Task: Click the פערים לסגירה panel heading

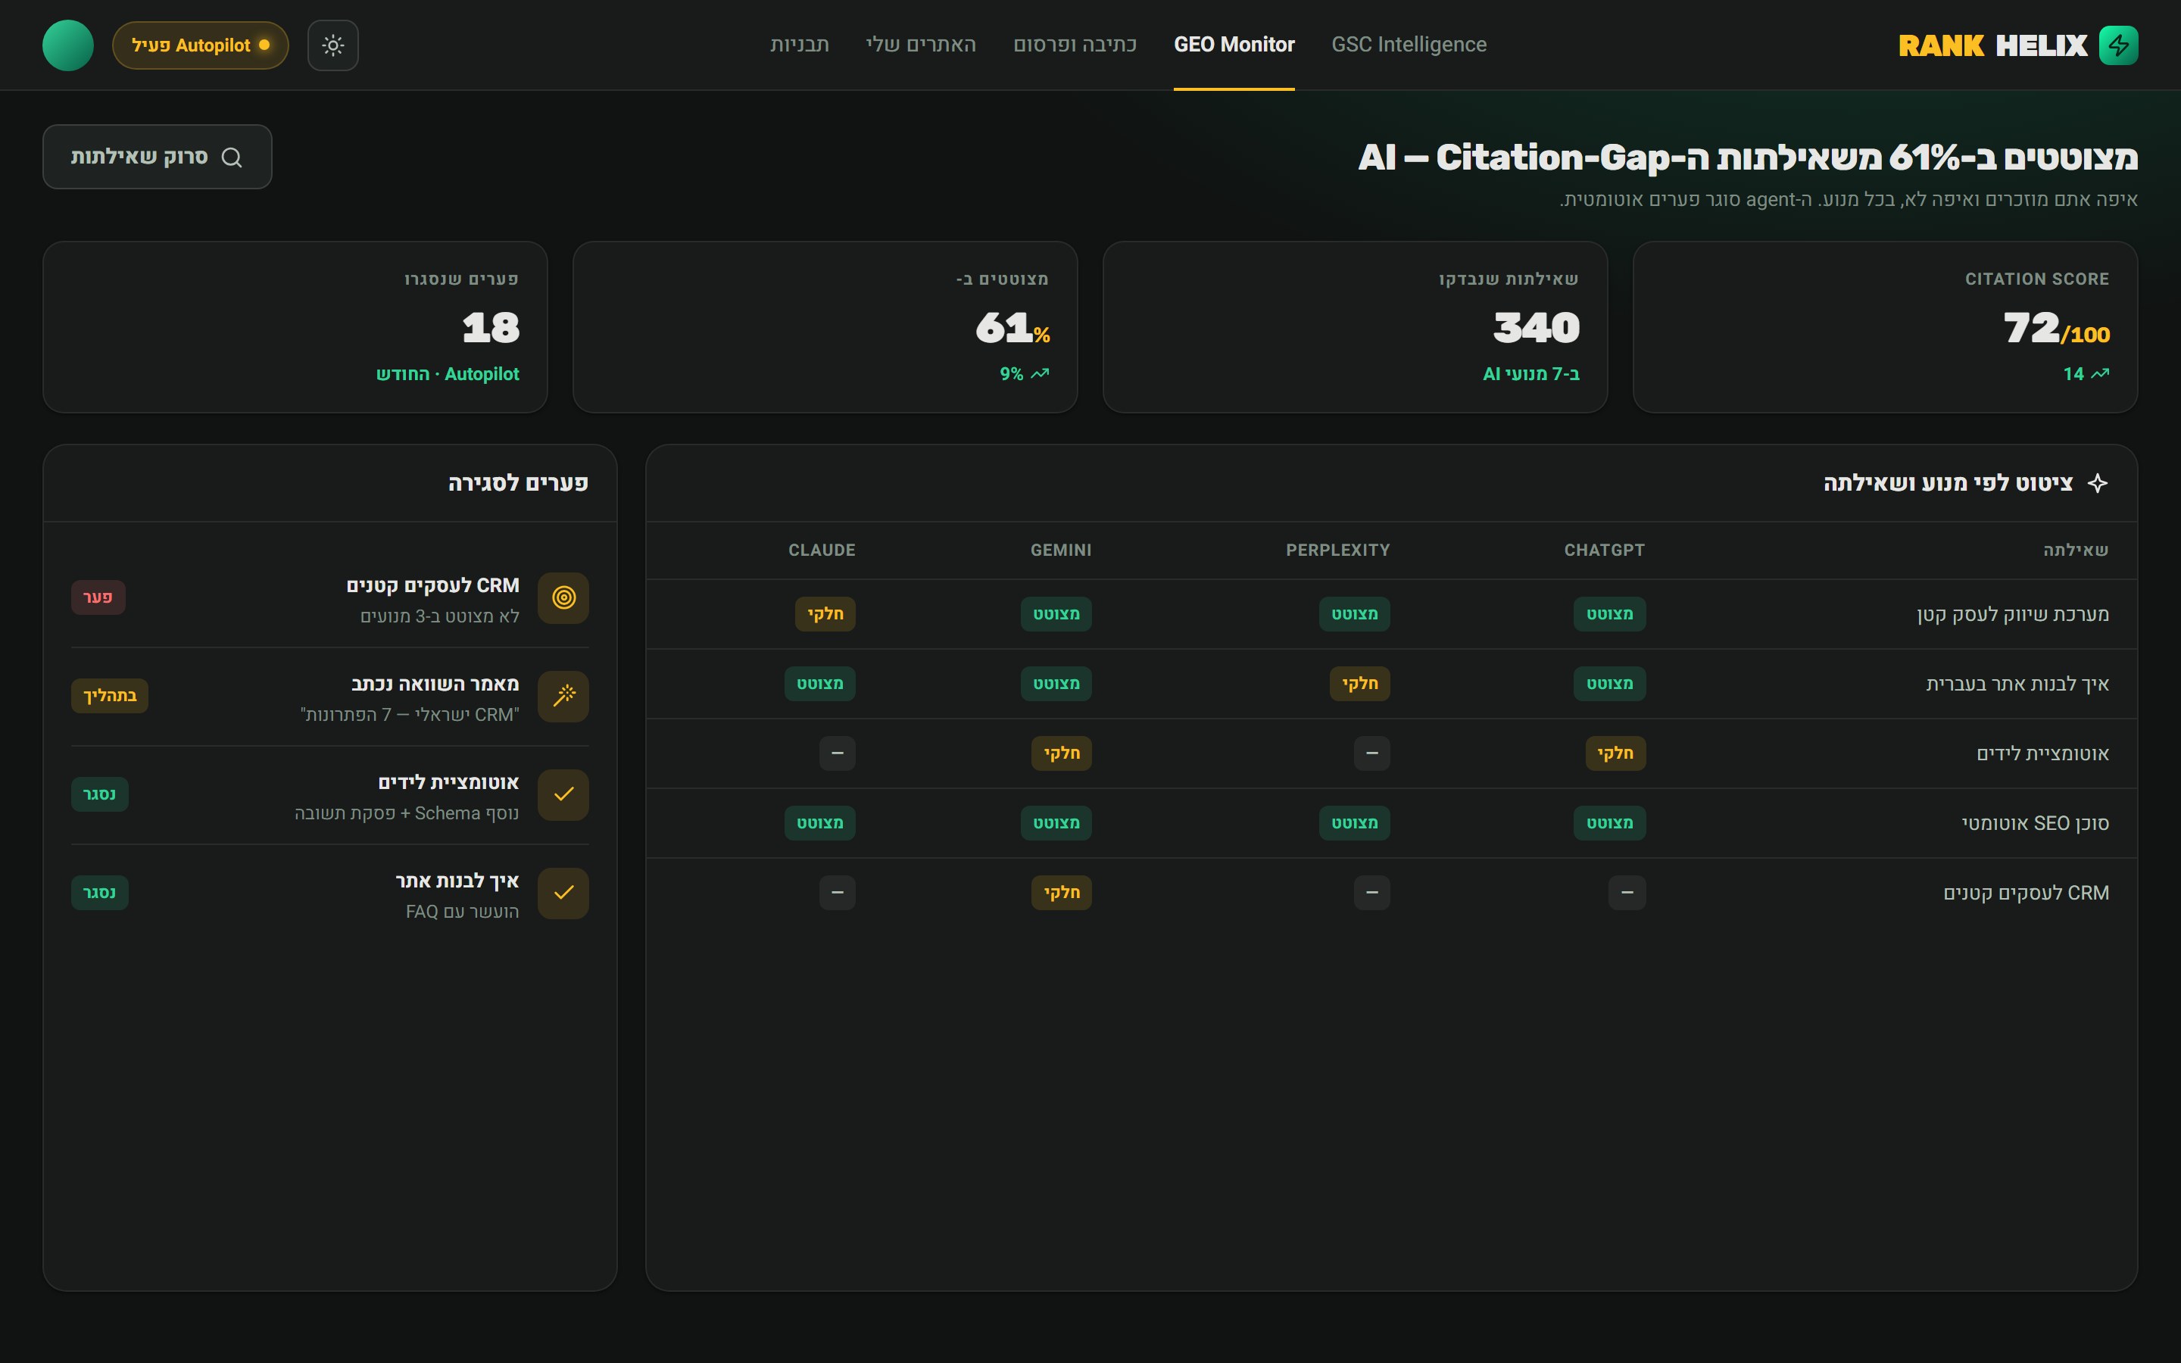Action: (x=518, y=483)
